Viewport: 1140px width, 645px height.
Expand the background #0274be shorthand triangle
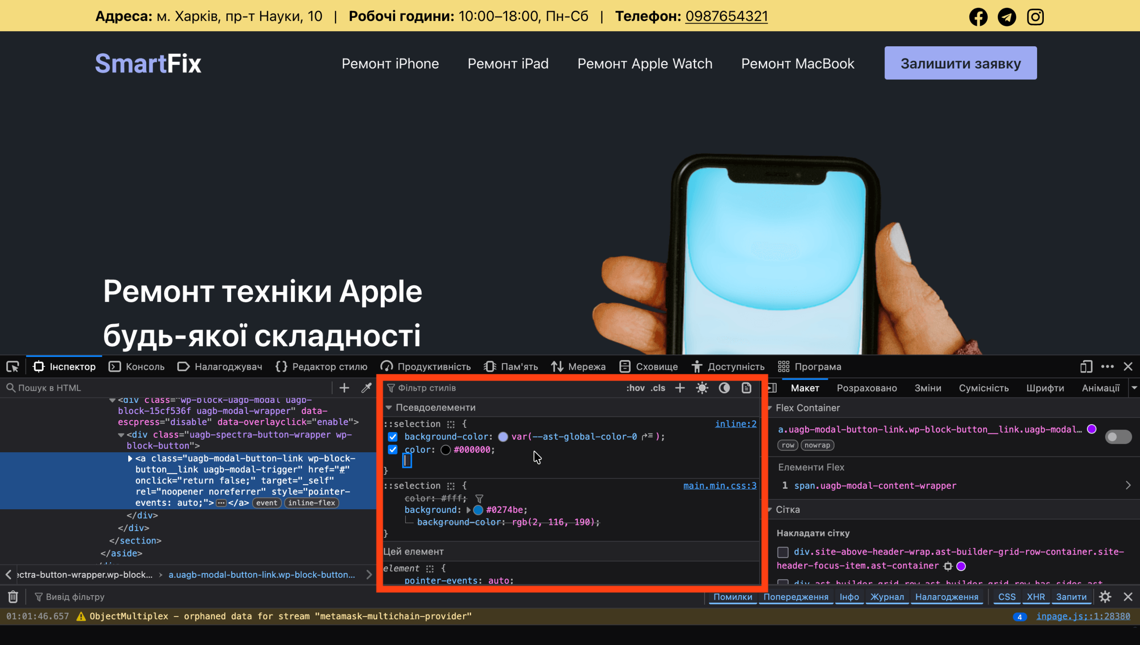468,510
